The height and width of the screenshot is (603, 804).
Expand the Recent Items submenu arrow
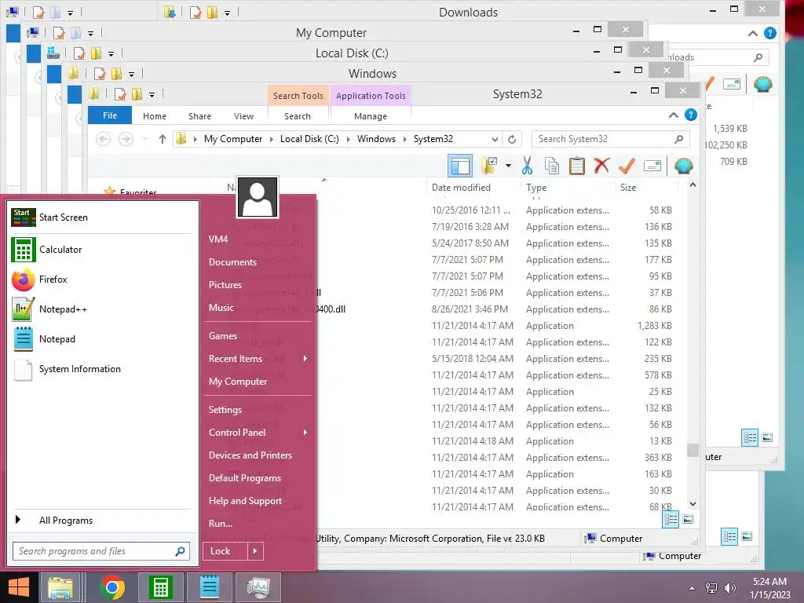click(x=305, y=358)
